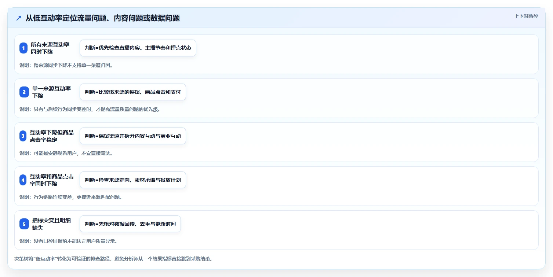Click the note 跨来源同步下降不支持单一渠道归因
553x277 pixels.
click(x=66, y=65)
